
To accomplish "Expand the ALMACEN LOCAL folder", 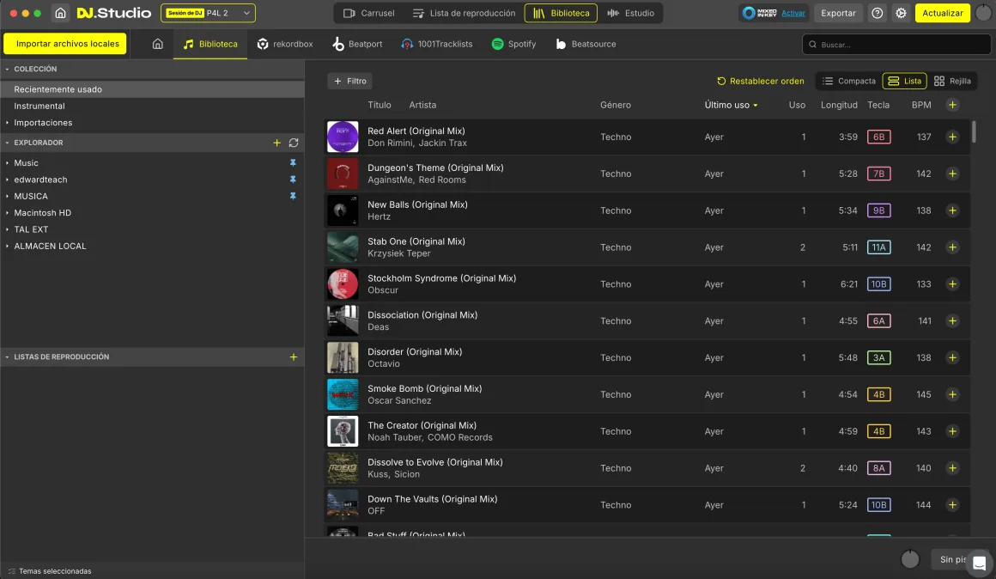I will point(7,246).
